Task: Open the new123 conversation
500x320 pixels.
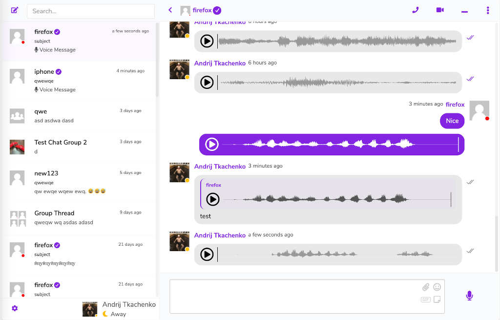Action: (79, 182)
